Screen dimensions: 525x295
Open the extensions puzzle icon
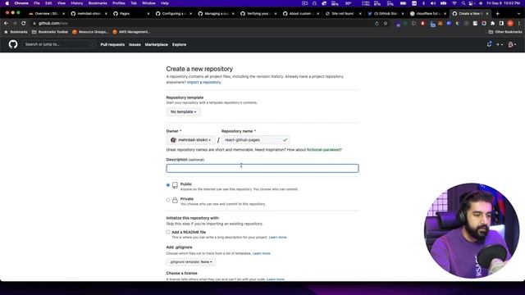492,24
